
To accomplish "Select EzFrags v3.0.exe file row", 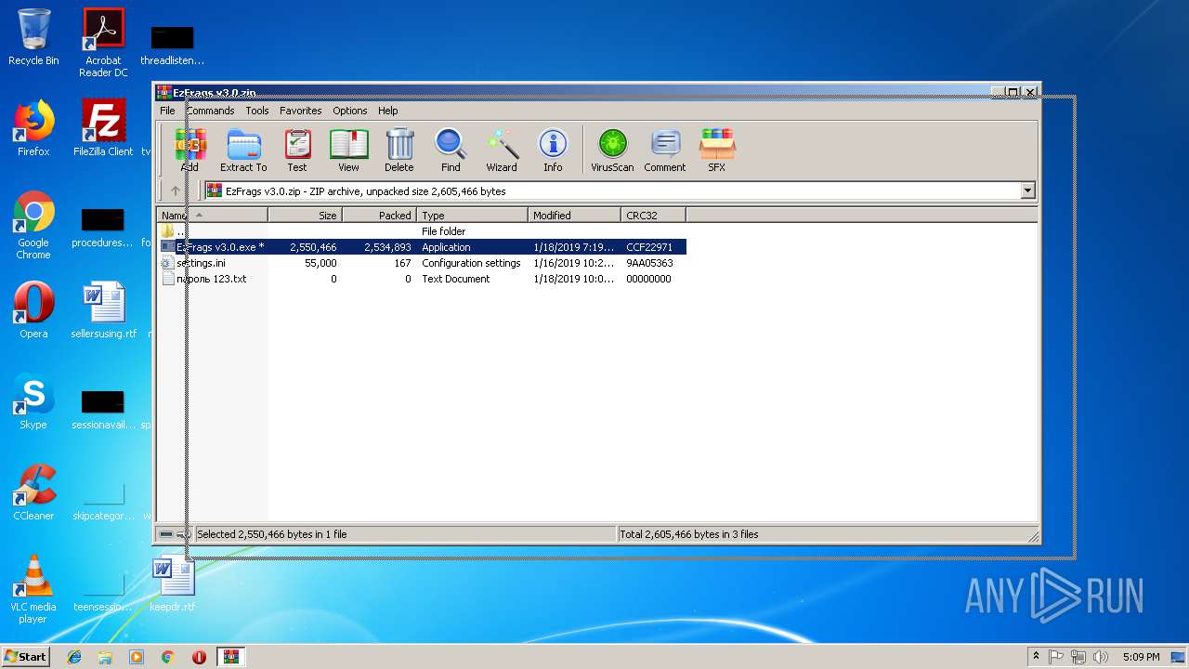I will (x=423, y=247).
